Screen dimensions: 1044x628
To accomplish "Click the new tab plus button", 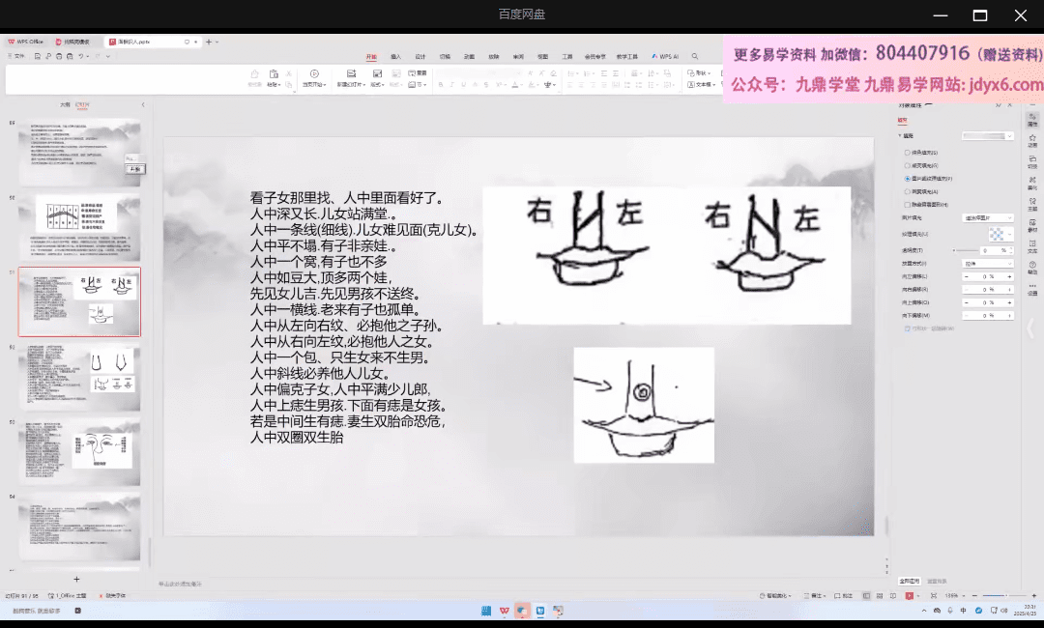I will [208, 43].
